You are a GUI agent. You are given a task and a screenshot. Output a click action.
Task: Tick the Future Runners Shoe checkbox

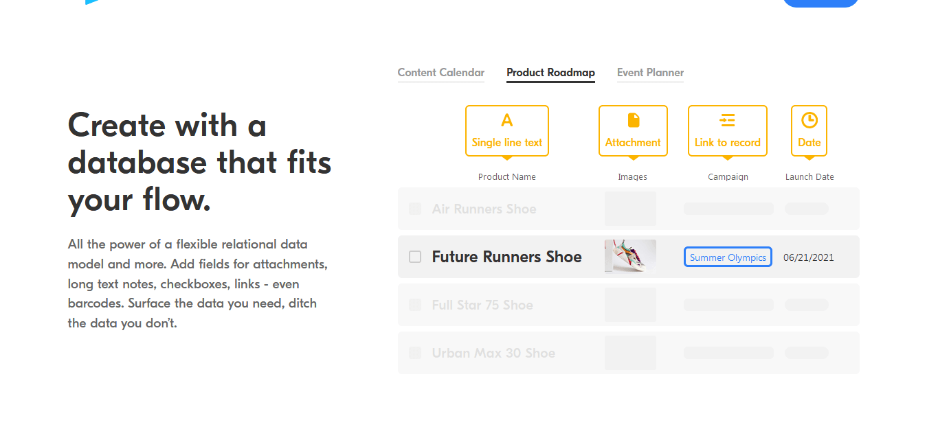pos(415,257)
